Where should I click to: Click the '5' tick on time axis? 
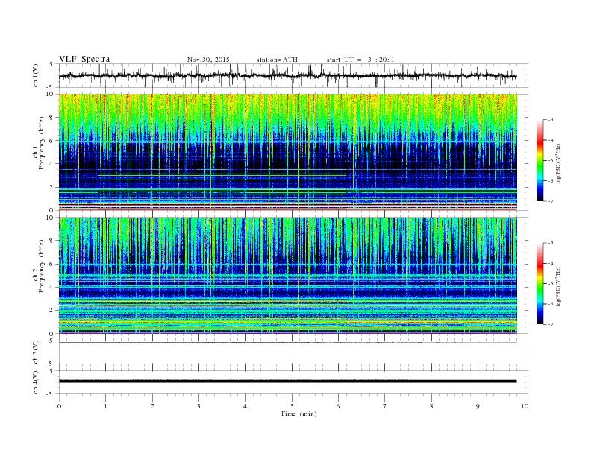pos(292,406)
